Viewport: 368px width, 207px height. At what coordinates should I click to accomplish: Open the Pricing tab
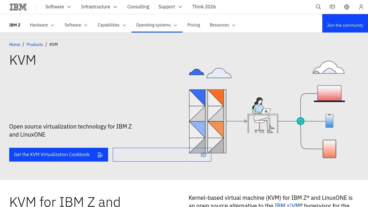(194, 25)
